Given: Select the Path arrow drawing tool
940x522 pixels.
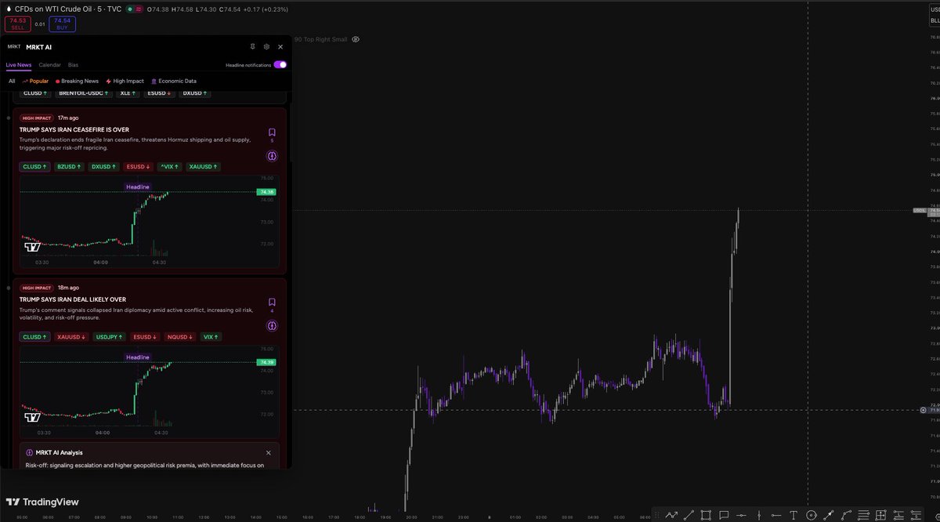Looking at the screenshot, I should tap(671, 515).
